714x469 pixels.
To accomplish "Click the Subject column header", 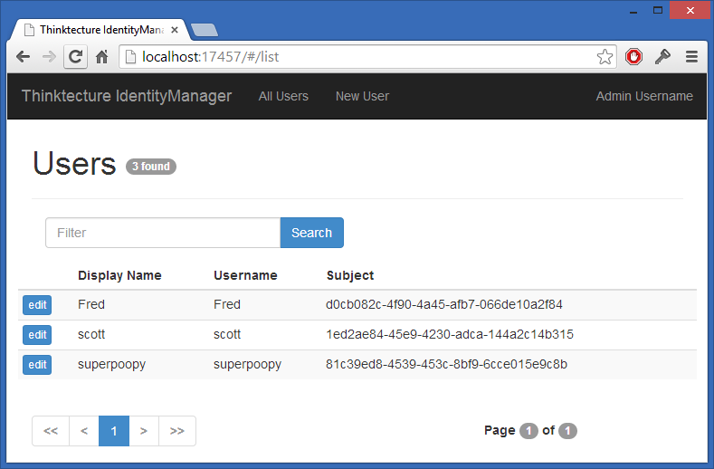I will tap(350, 275).
